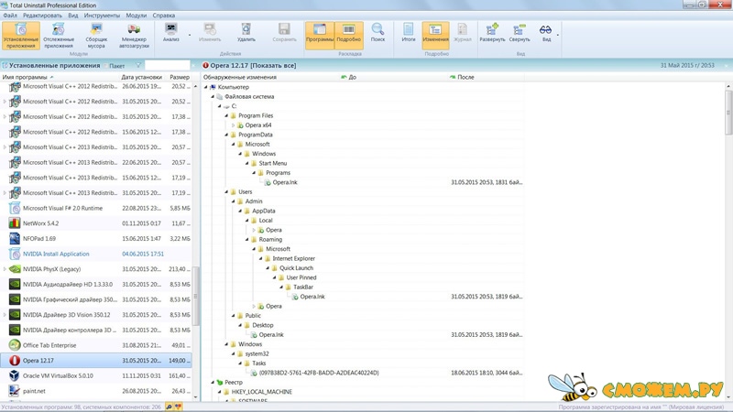Expand the Opera x64 folder node
This screenshot has width=733, height=412.
pos(234,125)
